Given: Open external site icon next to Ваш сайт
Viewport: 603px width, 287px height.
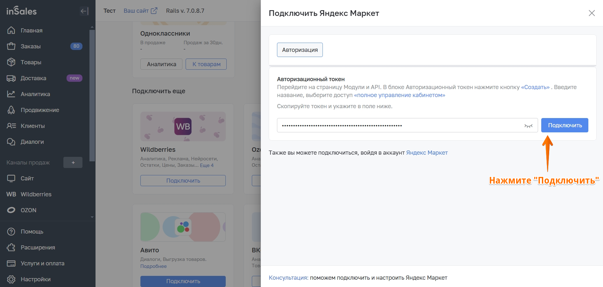Looking at the screenshot, I should [154, 11].
